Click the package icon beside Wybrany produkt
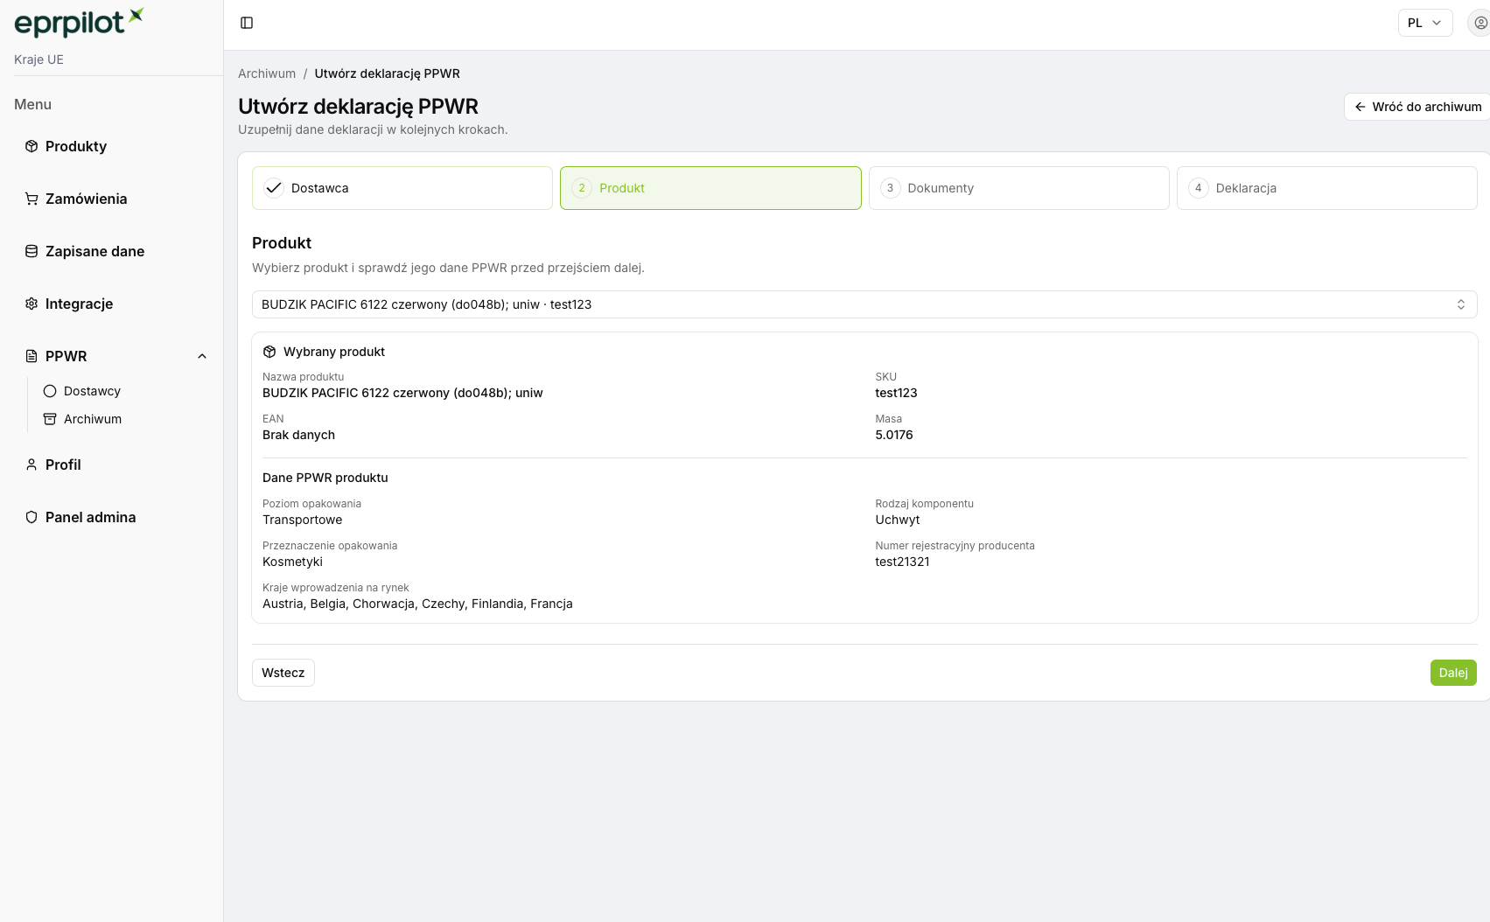1490x922 pixels. coord(269,352)
